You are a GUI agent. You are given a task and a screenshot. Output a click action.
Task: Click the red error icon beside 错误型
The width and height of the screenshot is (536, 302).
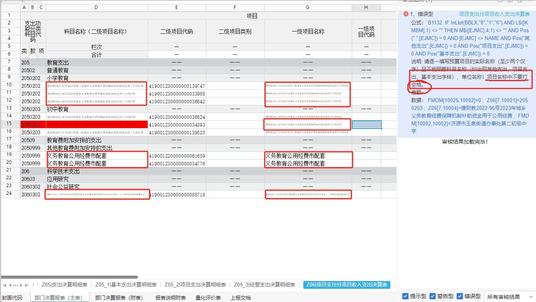coord(406,14)
